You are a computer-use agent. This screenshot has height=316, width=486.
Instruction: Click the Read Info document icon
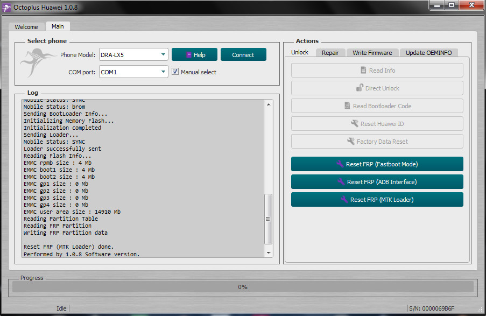[x=363, y=71]
